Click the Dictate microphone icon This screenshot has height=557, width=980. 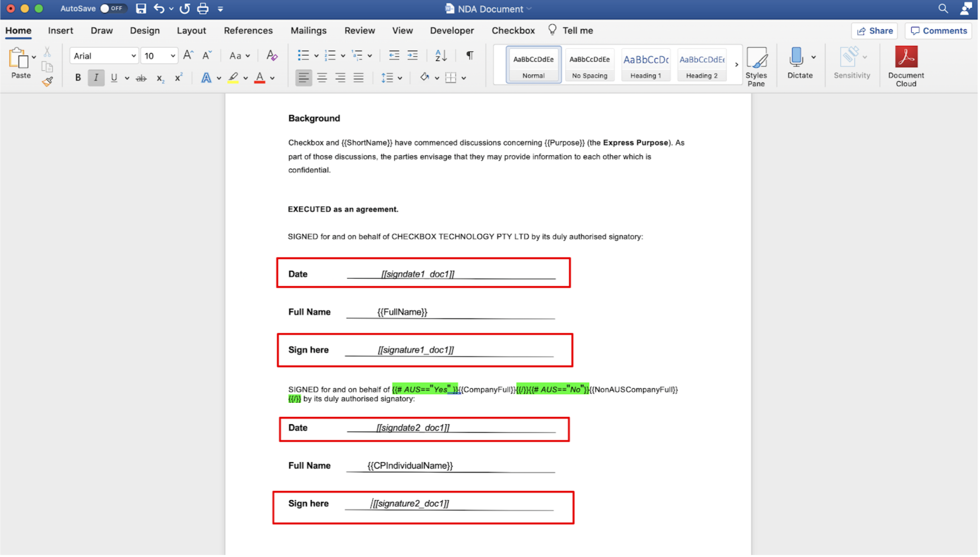tap(796, 58)
